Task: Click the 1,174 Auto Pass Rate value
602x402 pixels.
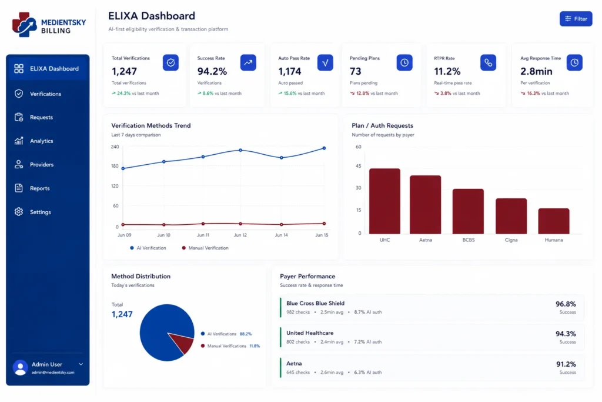Action: [x=289, y=71]
